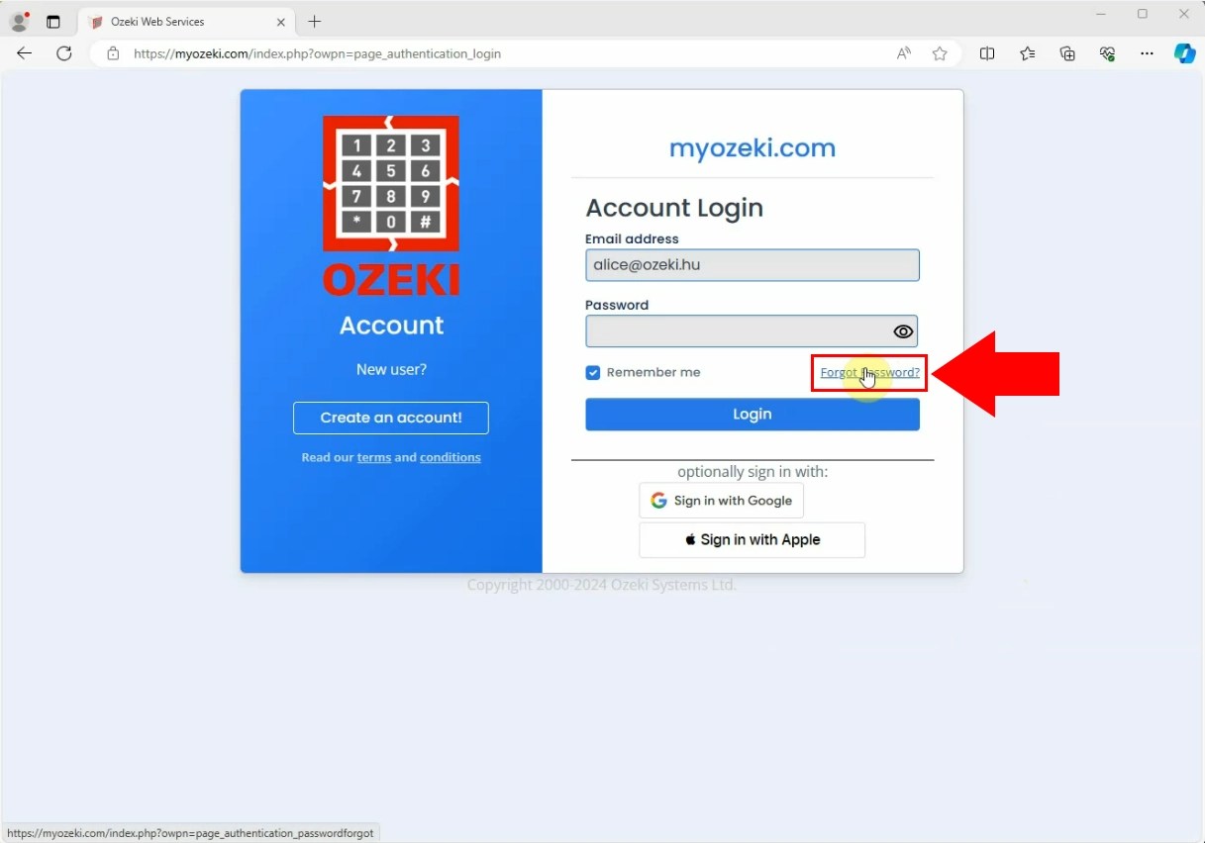The height and width of the screenshot is (843, 1205).
Task: Add this page to favorites star icon
Action: [940, 53]
